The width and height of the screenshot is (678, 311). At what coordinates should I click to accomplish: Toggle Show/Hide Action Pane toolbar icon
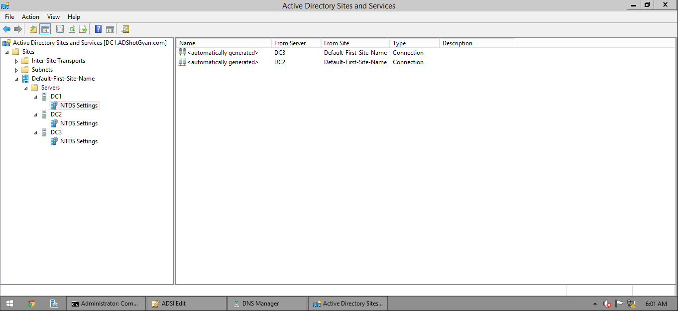[x=110, y=29]
